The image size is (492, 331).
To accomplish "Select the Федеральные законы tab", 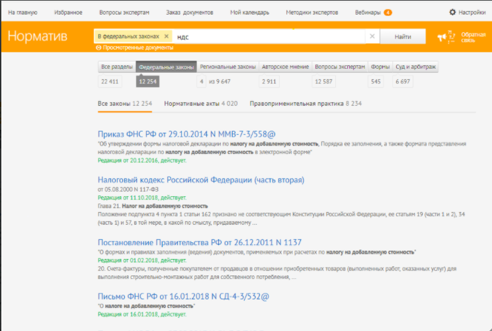I will coord(166,67).
